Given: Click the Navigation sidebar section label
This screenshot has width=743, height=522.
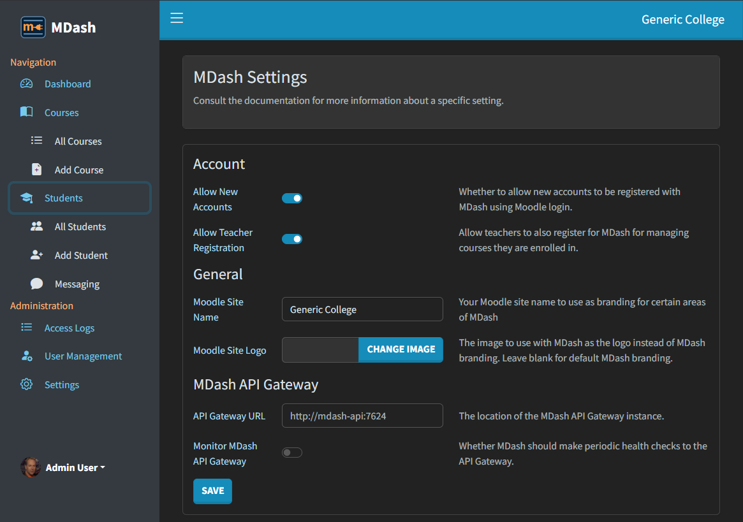Looking at the screenshot, I should point(33,62).
